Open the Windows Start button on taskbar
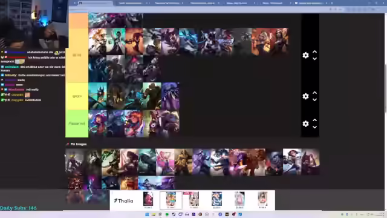Viewport: 387px width, 218px height. pos(147,214)
